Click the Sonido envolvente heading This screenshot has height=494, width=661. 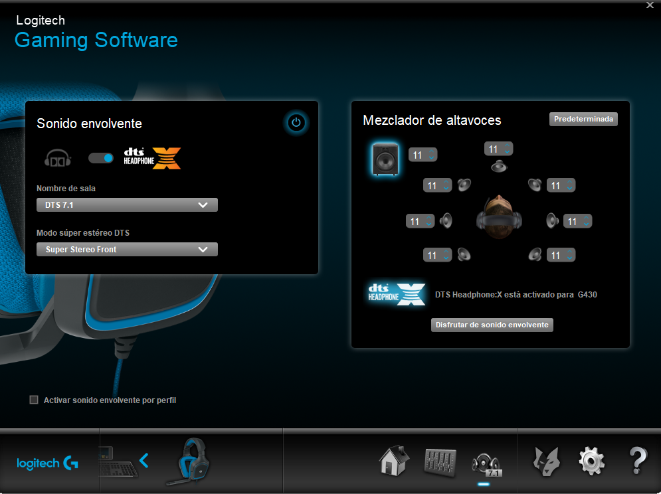point(90,123)
